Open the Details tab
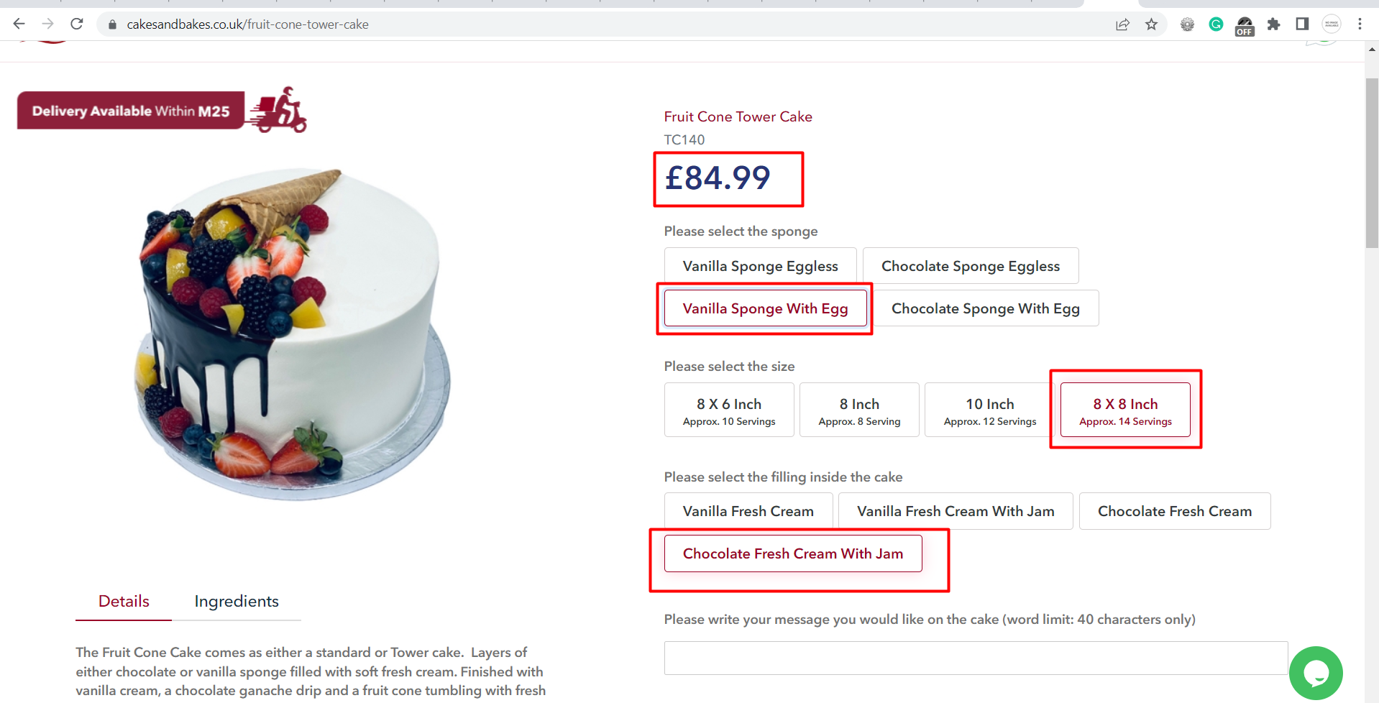The height and width of the screenshot is (703, 1379). [124, 601]
